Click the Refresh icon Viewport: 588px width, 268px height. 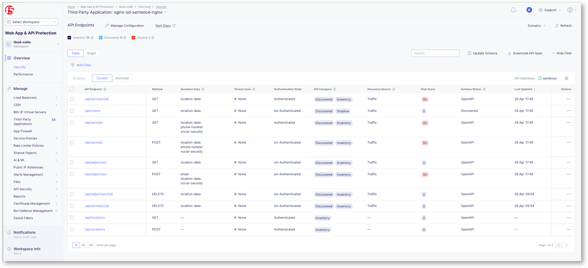click(x=557, y=26)
